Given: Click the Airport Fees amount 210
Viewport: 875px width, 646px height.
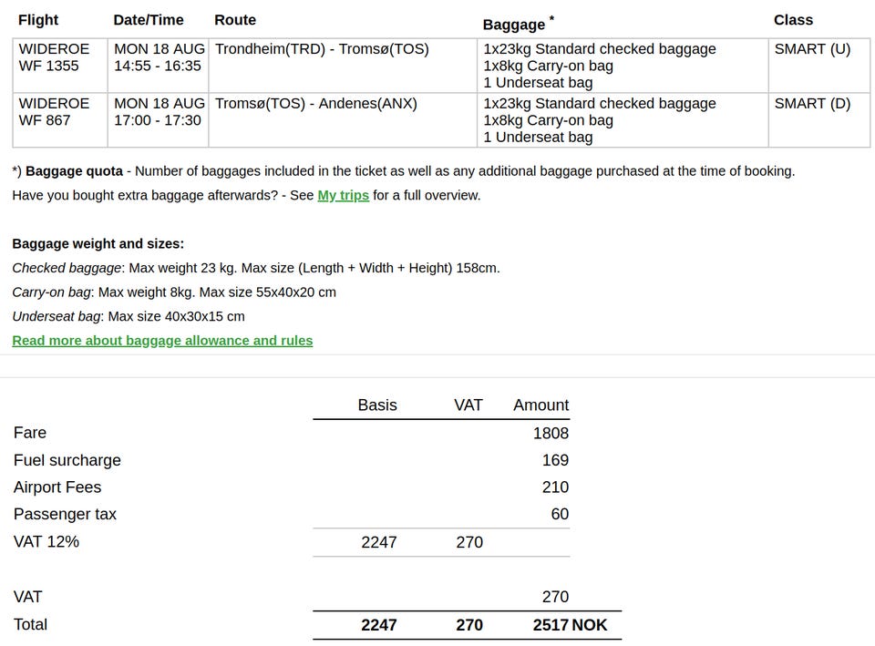Looking at the screenshot, I should pyautogui.click(x=555, y=487).
